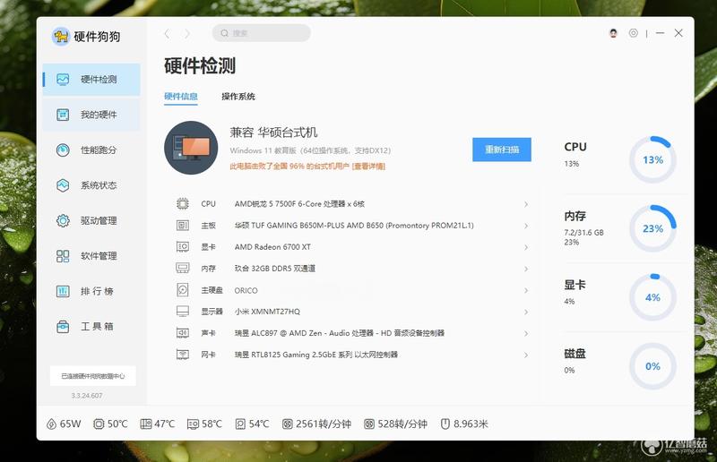Click the monitor icon beside 显示器

click(183, 312)
